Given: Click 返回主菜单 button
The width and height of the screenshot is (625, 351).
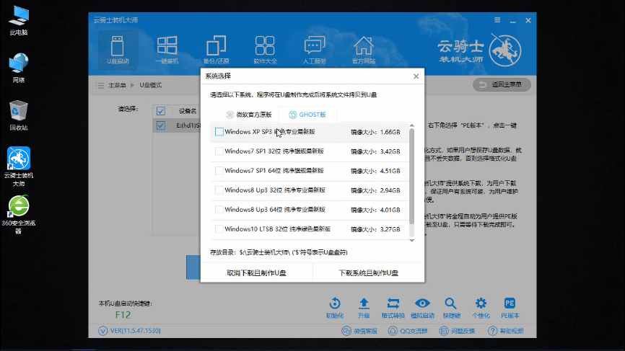Looking at the screenshot, I should [502, 84].
